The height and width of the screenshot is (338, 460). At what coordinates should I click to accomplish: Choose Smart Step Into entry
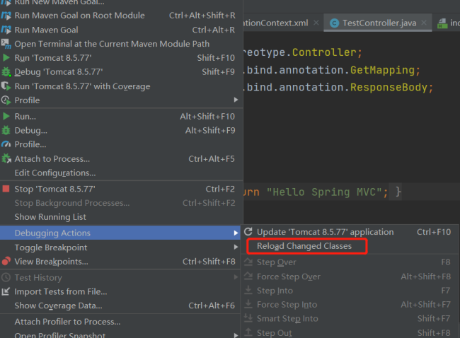point(350,318)
